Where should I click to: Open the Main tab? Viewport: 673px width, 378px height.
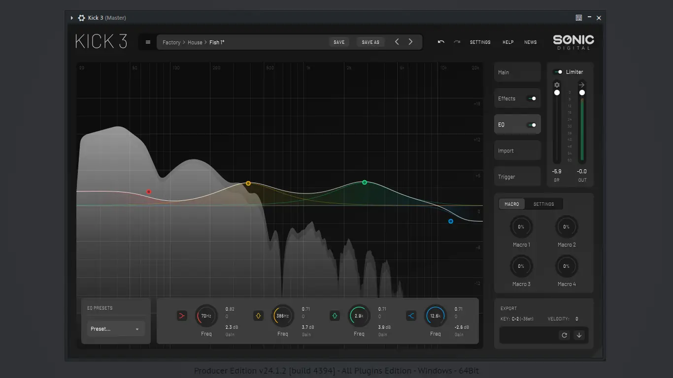[517, 72]
